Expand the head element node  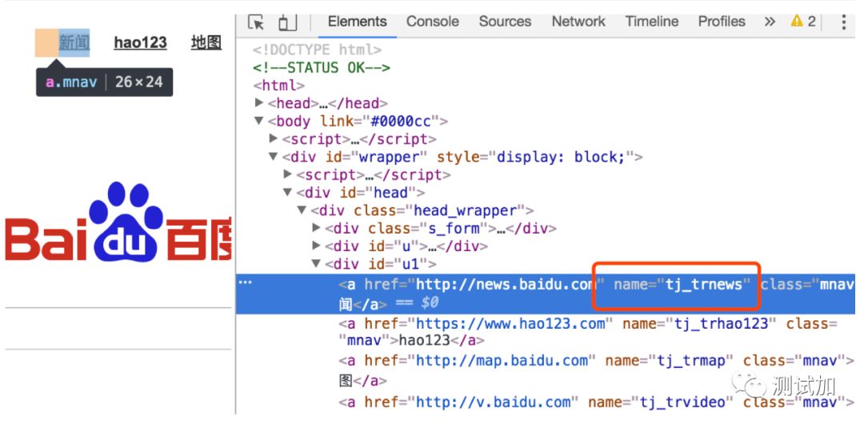(259, 102)
